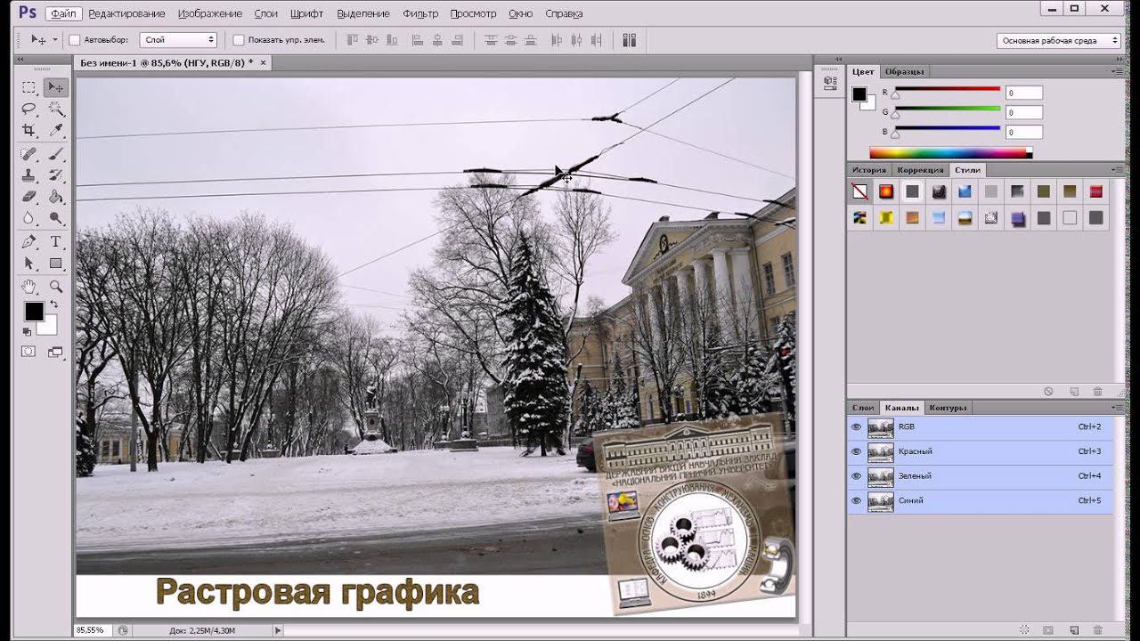The width and height of the screenshot is (1140, 641).
Task: Select the Eyedropper tool
Action: tap(55, 130)
